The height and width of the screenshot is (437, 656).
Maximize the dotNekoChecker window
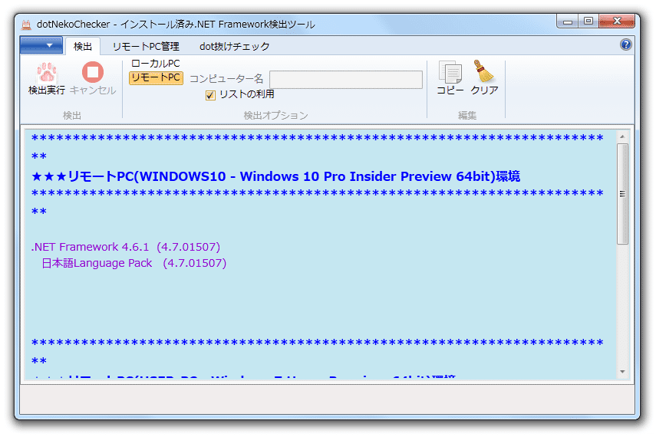[x=588, y=21]
